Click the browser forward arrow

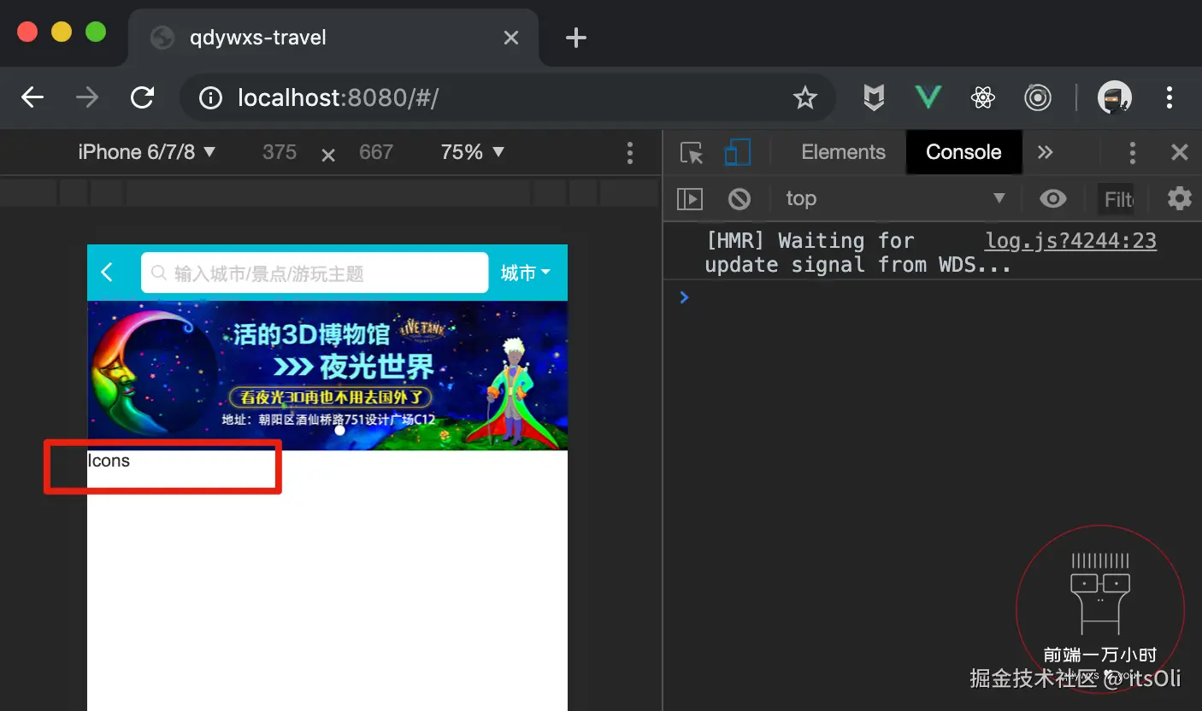tap(87, 98)
